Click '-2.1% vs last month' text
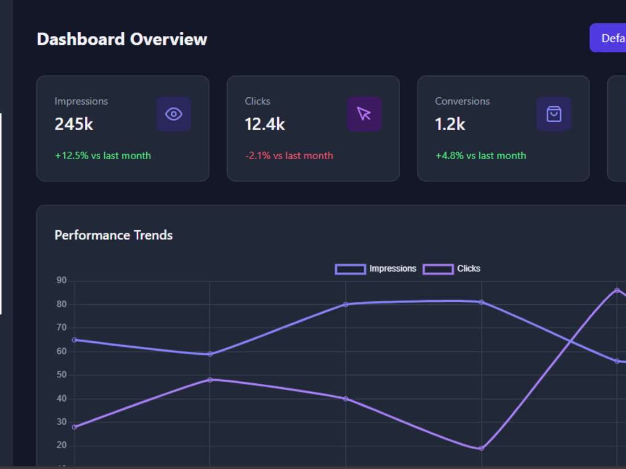The width and height of the screenshot is (626, 469). point(289,156)
